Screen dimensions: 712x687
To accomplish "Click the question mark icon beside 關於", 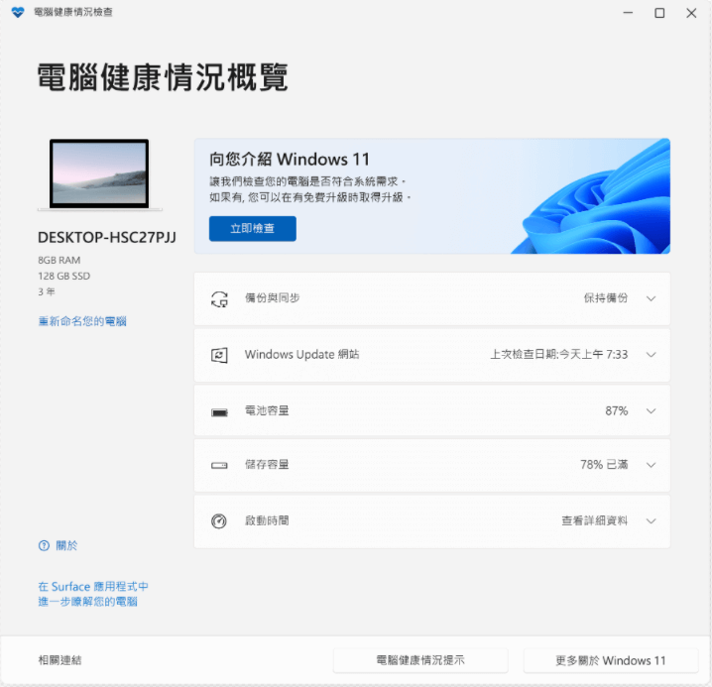I will [x=44, y=545].
